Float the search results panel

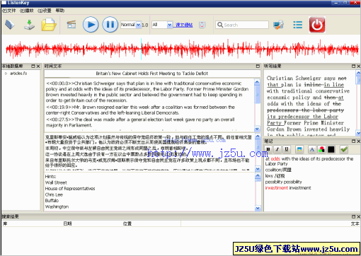pyautogui.click(x=353, y=216)
